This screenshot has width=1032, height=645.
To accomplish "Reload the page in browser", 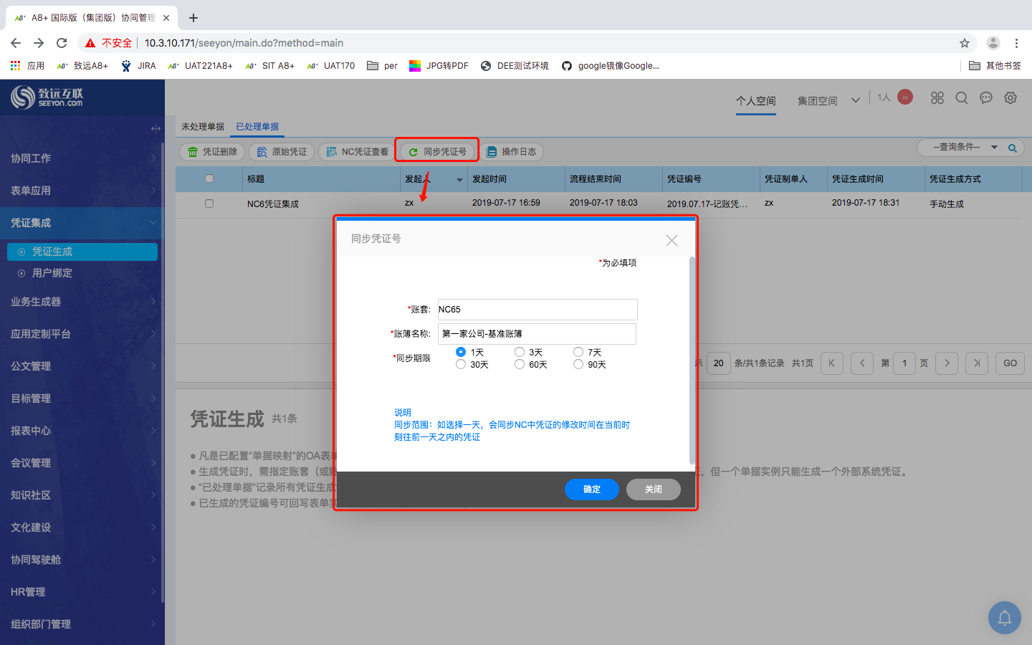I will pos(62,43).
